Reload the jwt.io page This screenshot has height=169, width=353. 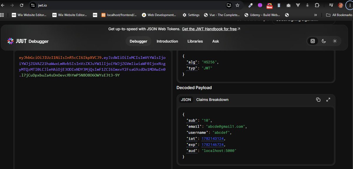pos(21,5)
